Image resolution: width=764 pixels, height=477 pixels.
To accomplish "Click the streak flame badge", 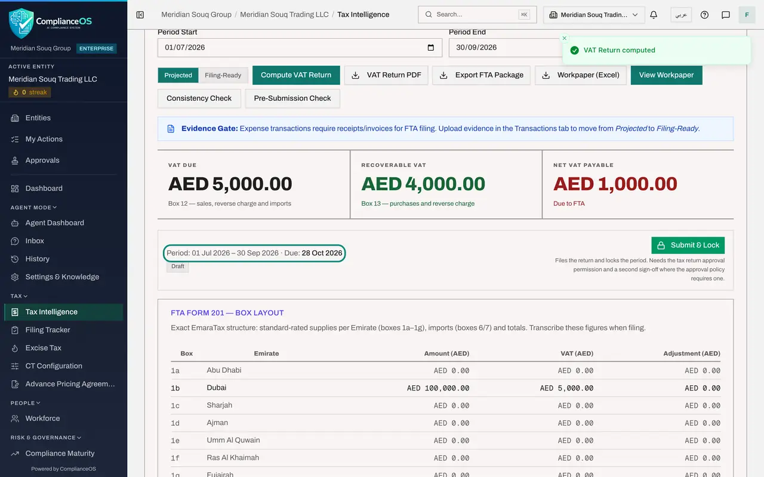I will 30,92.
